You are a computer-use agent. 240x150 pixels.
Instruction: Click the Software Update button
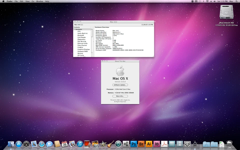coord(120,85)
